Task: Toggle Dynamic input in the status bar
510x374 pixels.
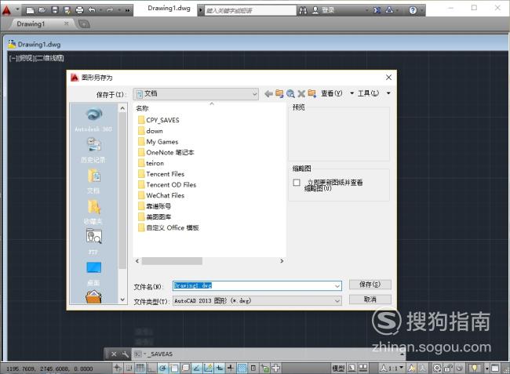Action: pyautogui.click(x=219, y=369)
